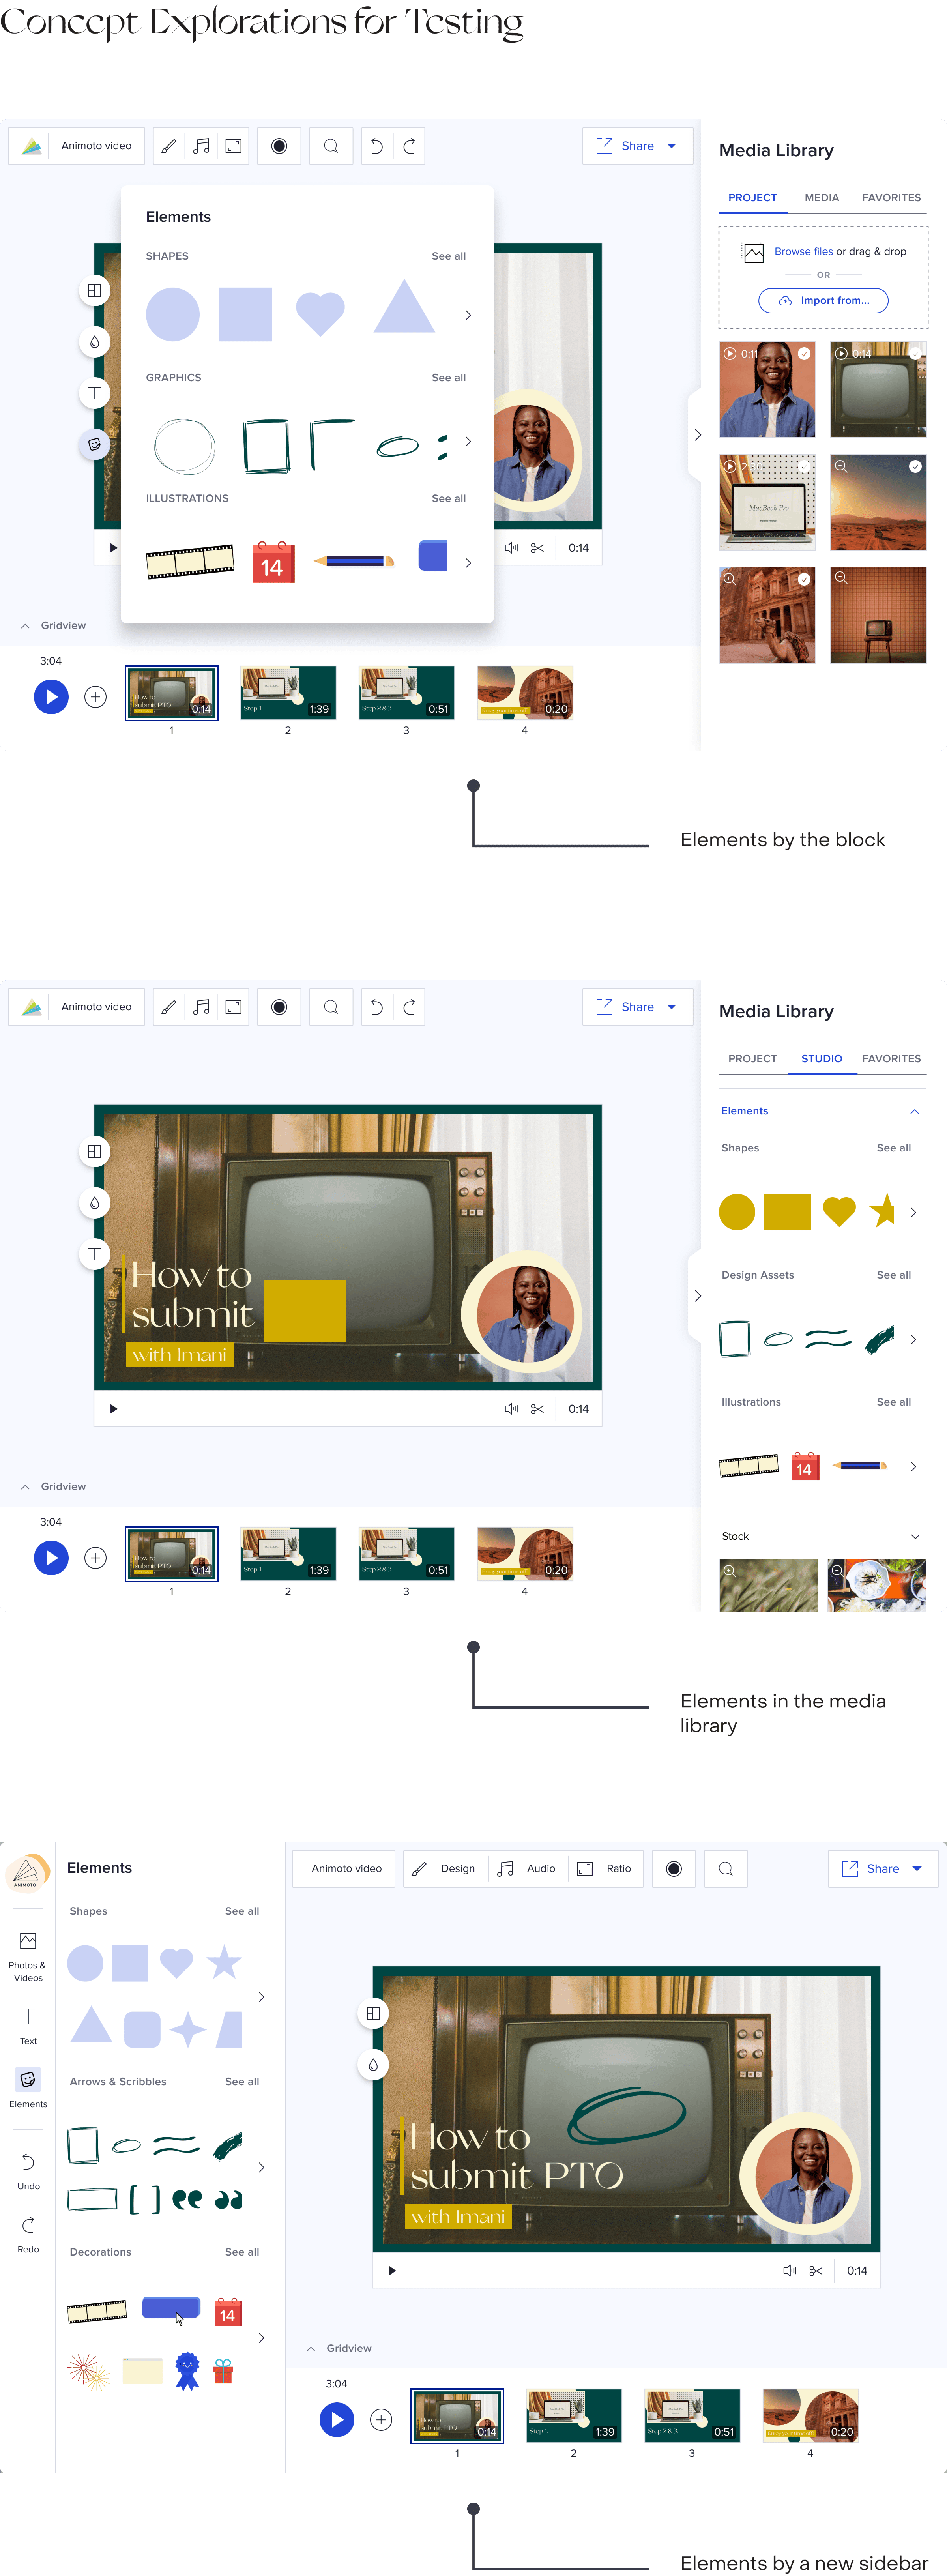Viewport: 947px width, 2576px height.
Task: Insert the firework burst decoration
Action: (88, 2371)
